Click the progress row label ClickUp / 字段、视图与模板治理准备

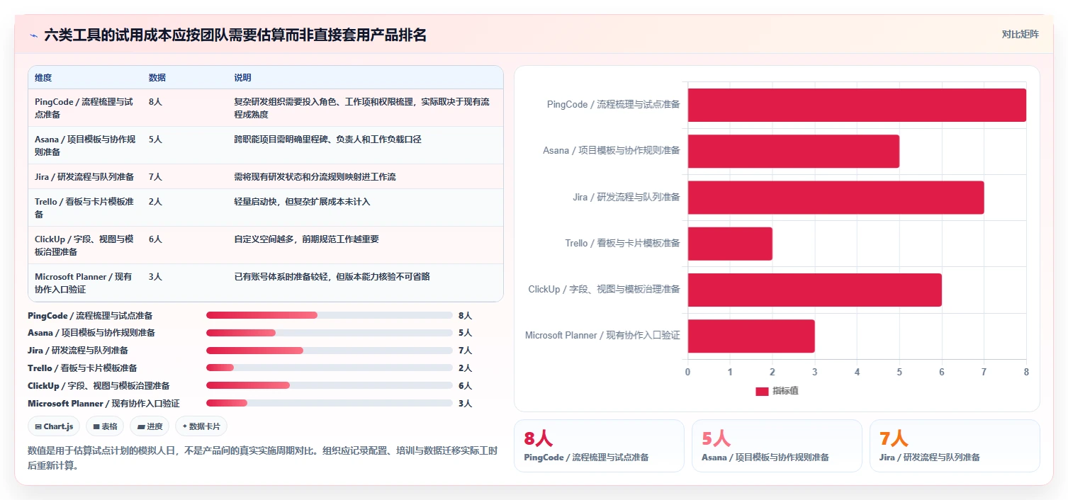point(99,386)
